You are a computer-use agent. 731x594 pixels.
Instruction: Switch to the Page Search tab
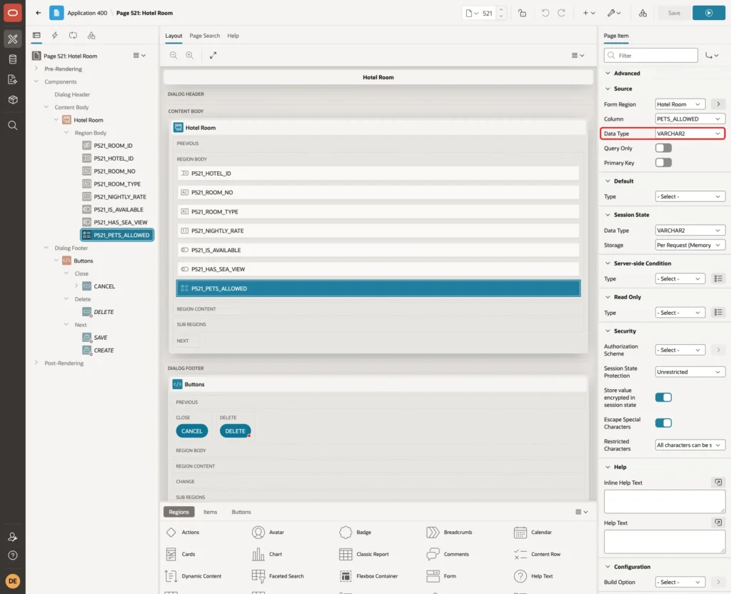204,36
